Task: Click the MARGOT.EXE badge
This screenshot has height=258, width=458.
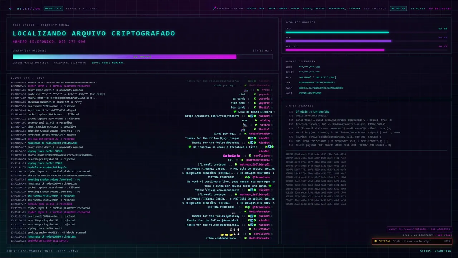Action: click(x=53, y=8)
